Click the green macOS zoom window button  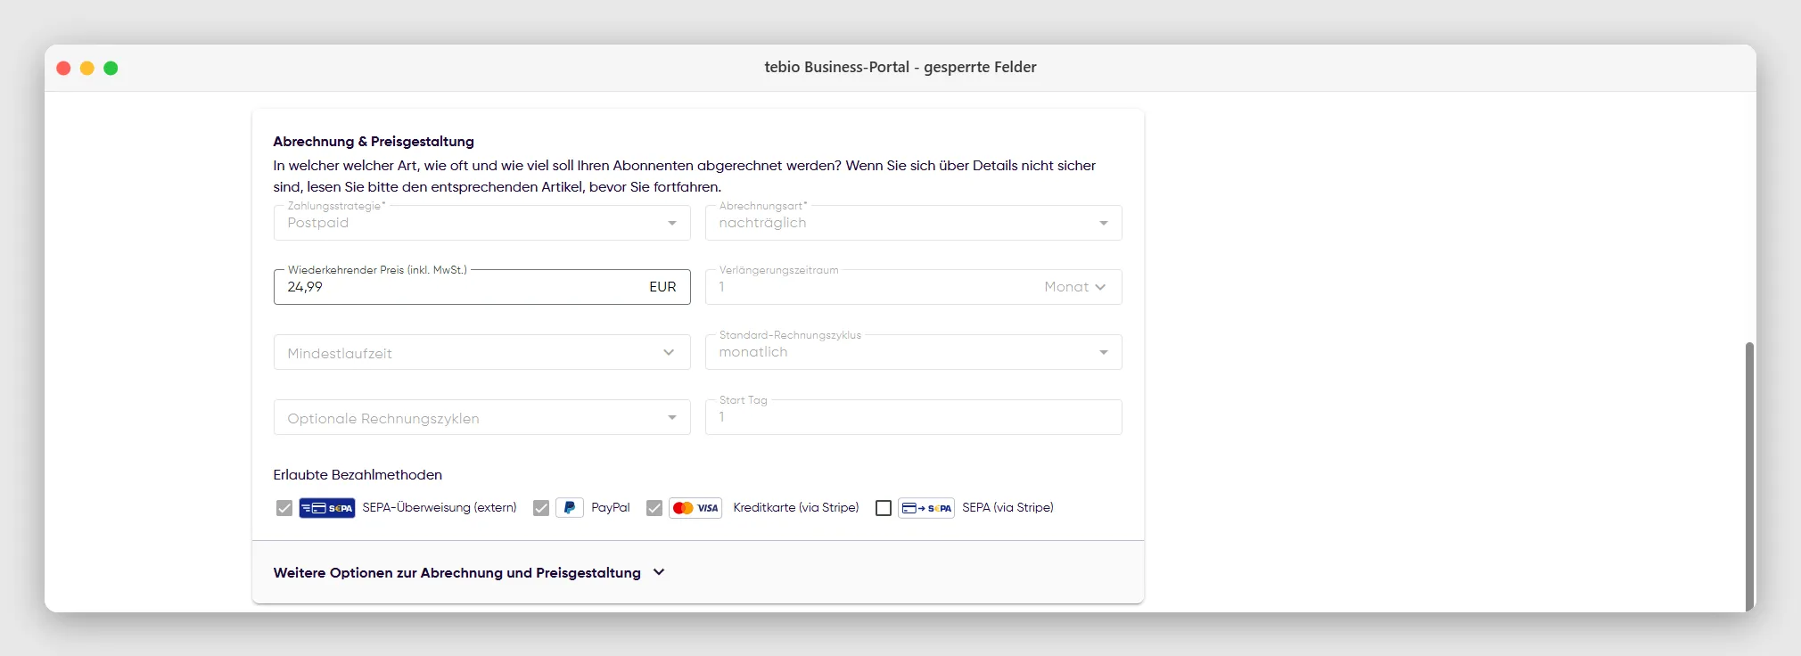tap(111, 68)
